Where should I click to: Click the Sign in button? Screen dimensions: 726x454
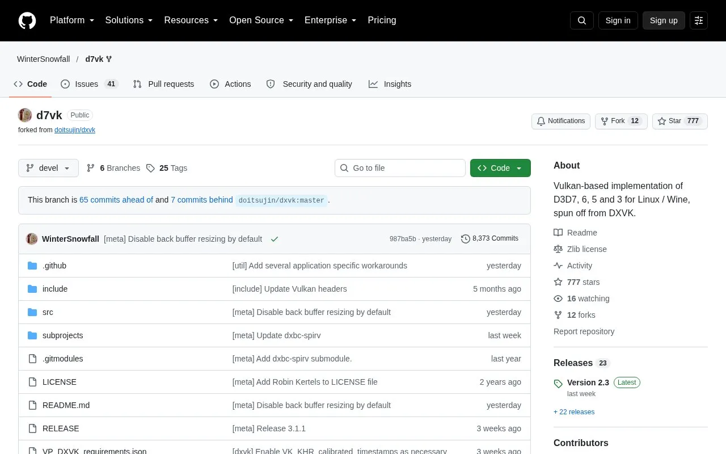coord(618,20)
